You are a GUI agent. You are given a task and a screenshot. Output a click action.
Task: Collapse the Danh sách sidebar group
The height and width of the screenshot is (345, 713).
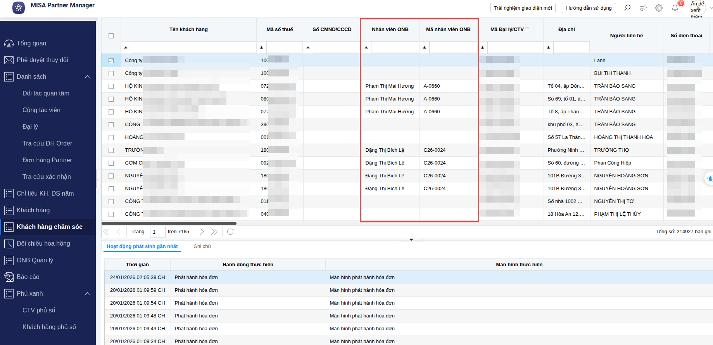coord(88,77)
